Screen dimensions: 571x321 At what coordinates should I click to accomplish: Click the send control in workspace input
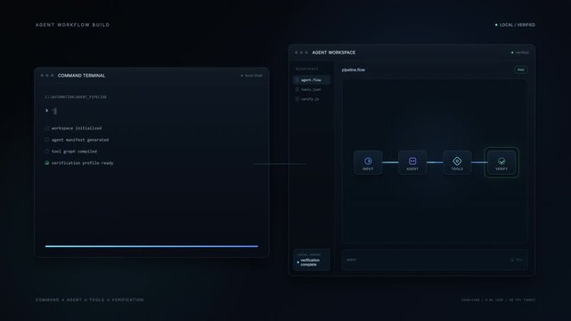[517, 259]
